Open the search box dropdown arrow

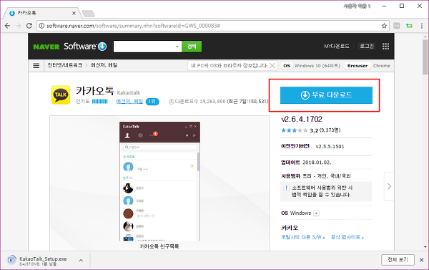[x=177, y=47]
